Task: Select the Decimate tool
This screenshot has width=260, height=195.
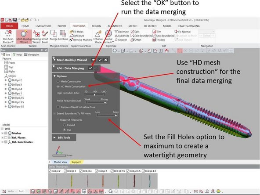Action: pos(122,32)
